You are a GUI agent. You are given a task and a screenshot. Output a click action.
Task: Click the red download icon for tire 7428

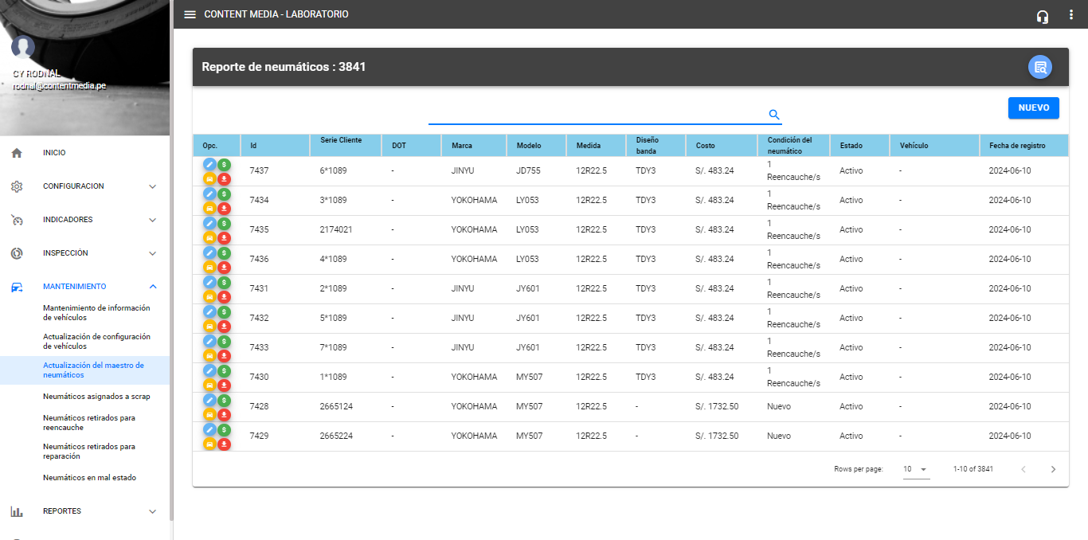[225, 414]
